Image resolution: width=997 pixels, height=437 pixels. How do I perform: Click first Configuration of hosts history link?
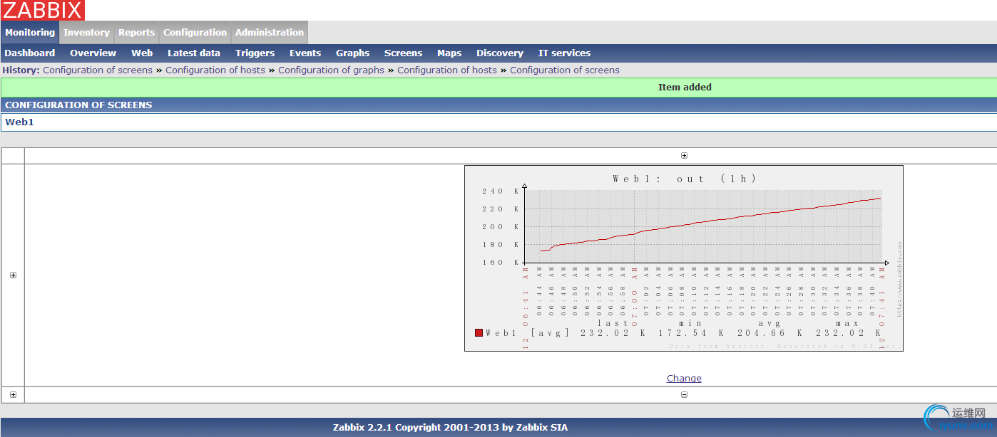215,70
